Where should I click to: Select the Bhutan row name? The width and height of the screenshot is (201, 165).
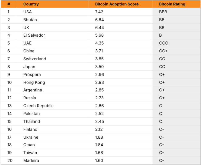(x=30, y=20)
